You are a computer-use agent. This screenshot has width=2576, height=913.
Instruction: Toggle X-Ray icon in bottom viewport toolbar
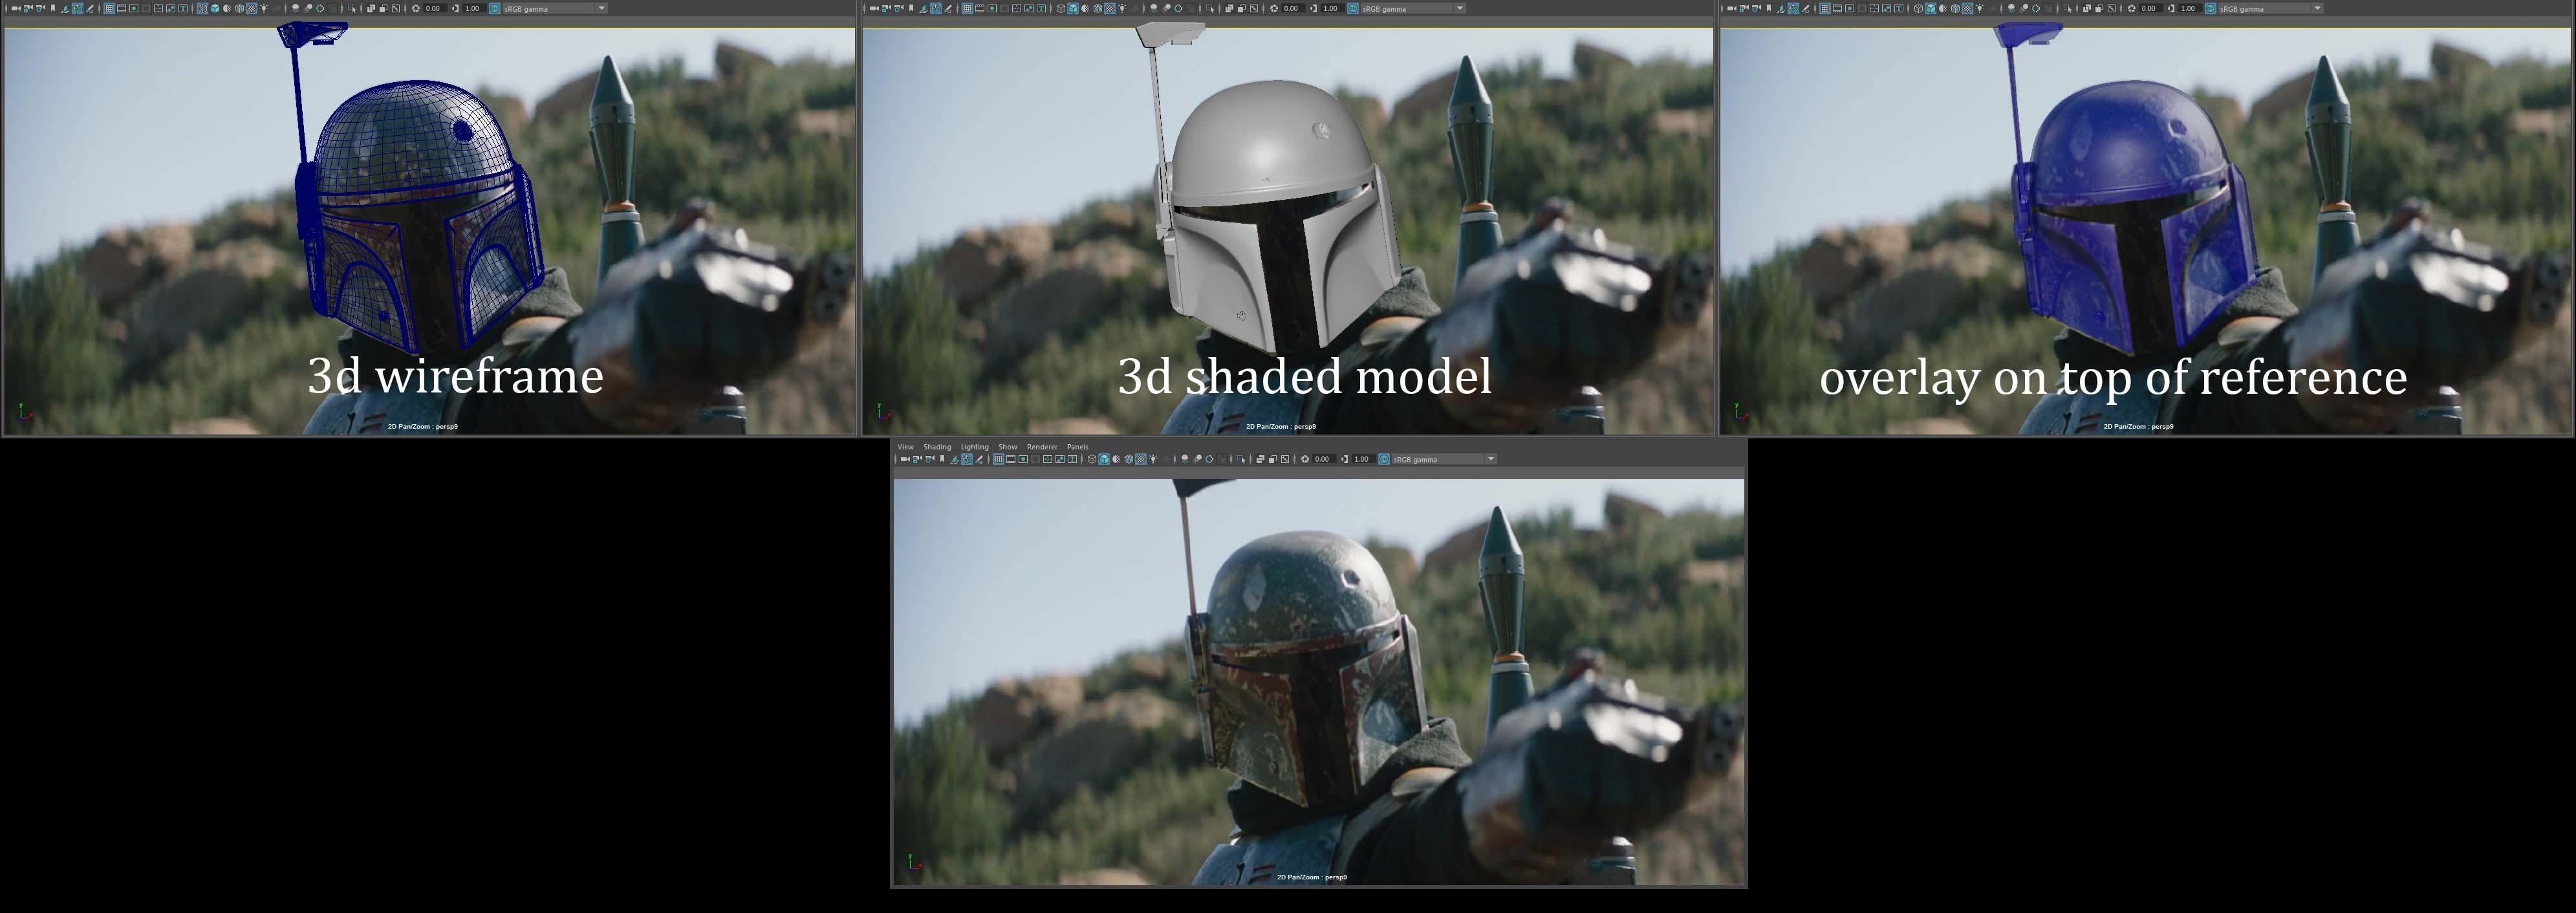[x=1261, y=459]
